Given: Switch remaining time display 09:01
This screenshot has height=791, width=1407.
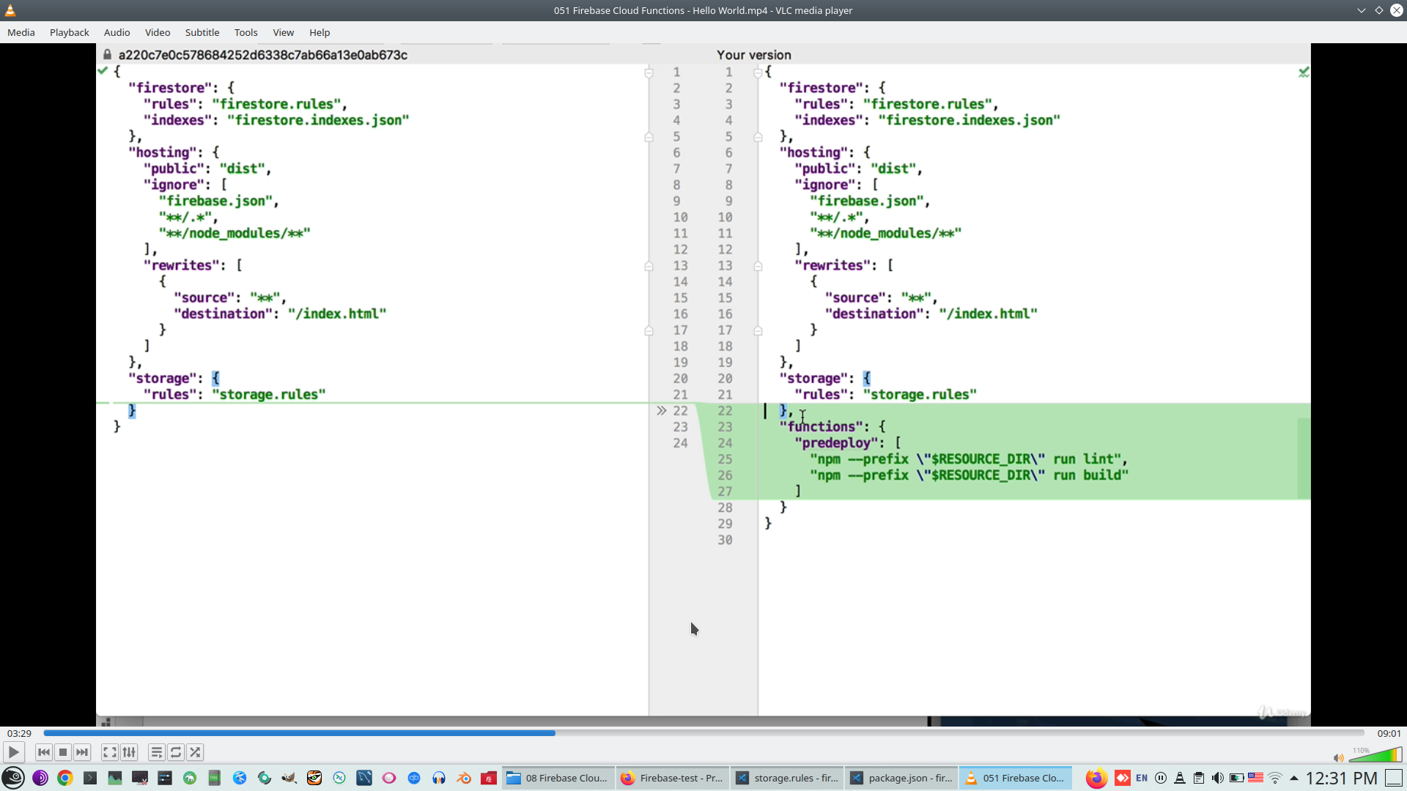Looking at the screenshot, I should click(1389, 733).
